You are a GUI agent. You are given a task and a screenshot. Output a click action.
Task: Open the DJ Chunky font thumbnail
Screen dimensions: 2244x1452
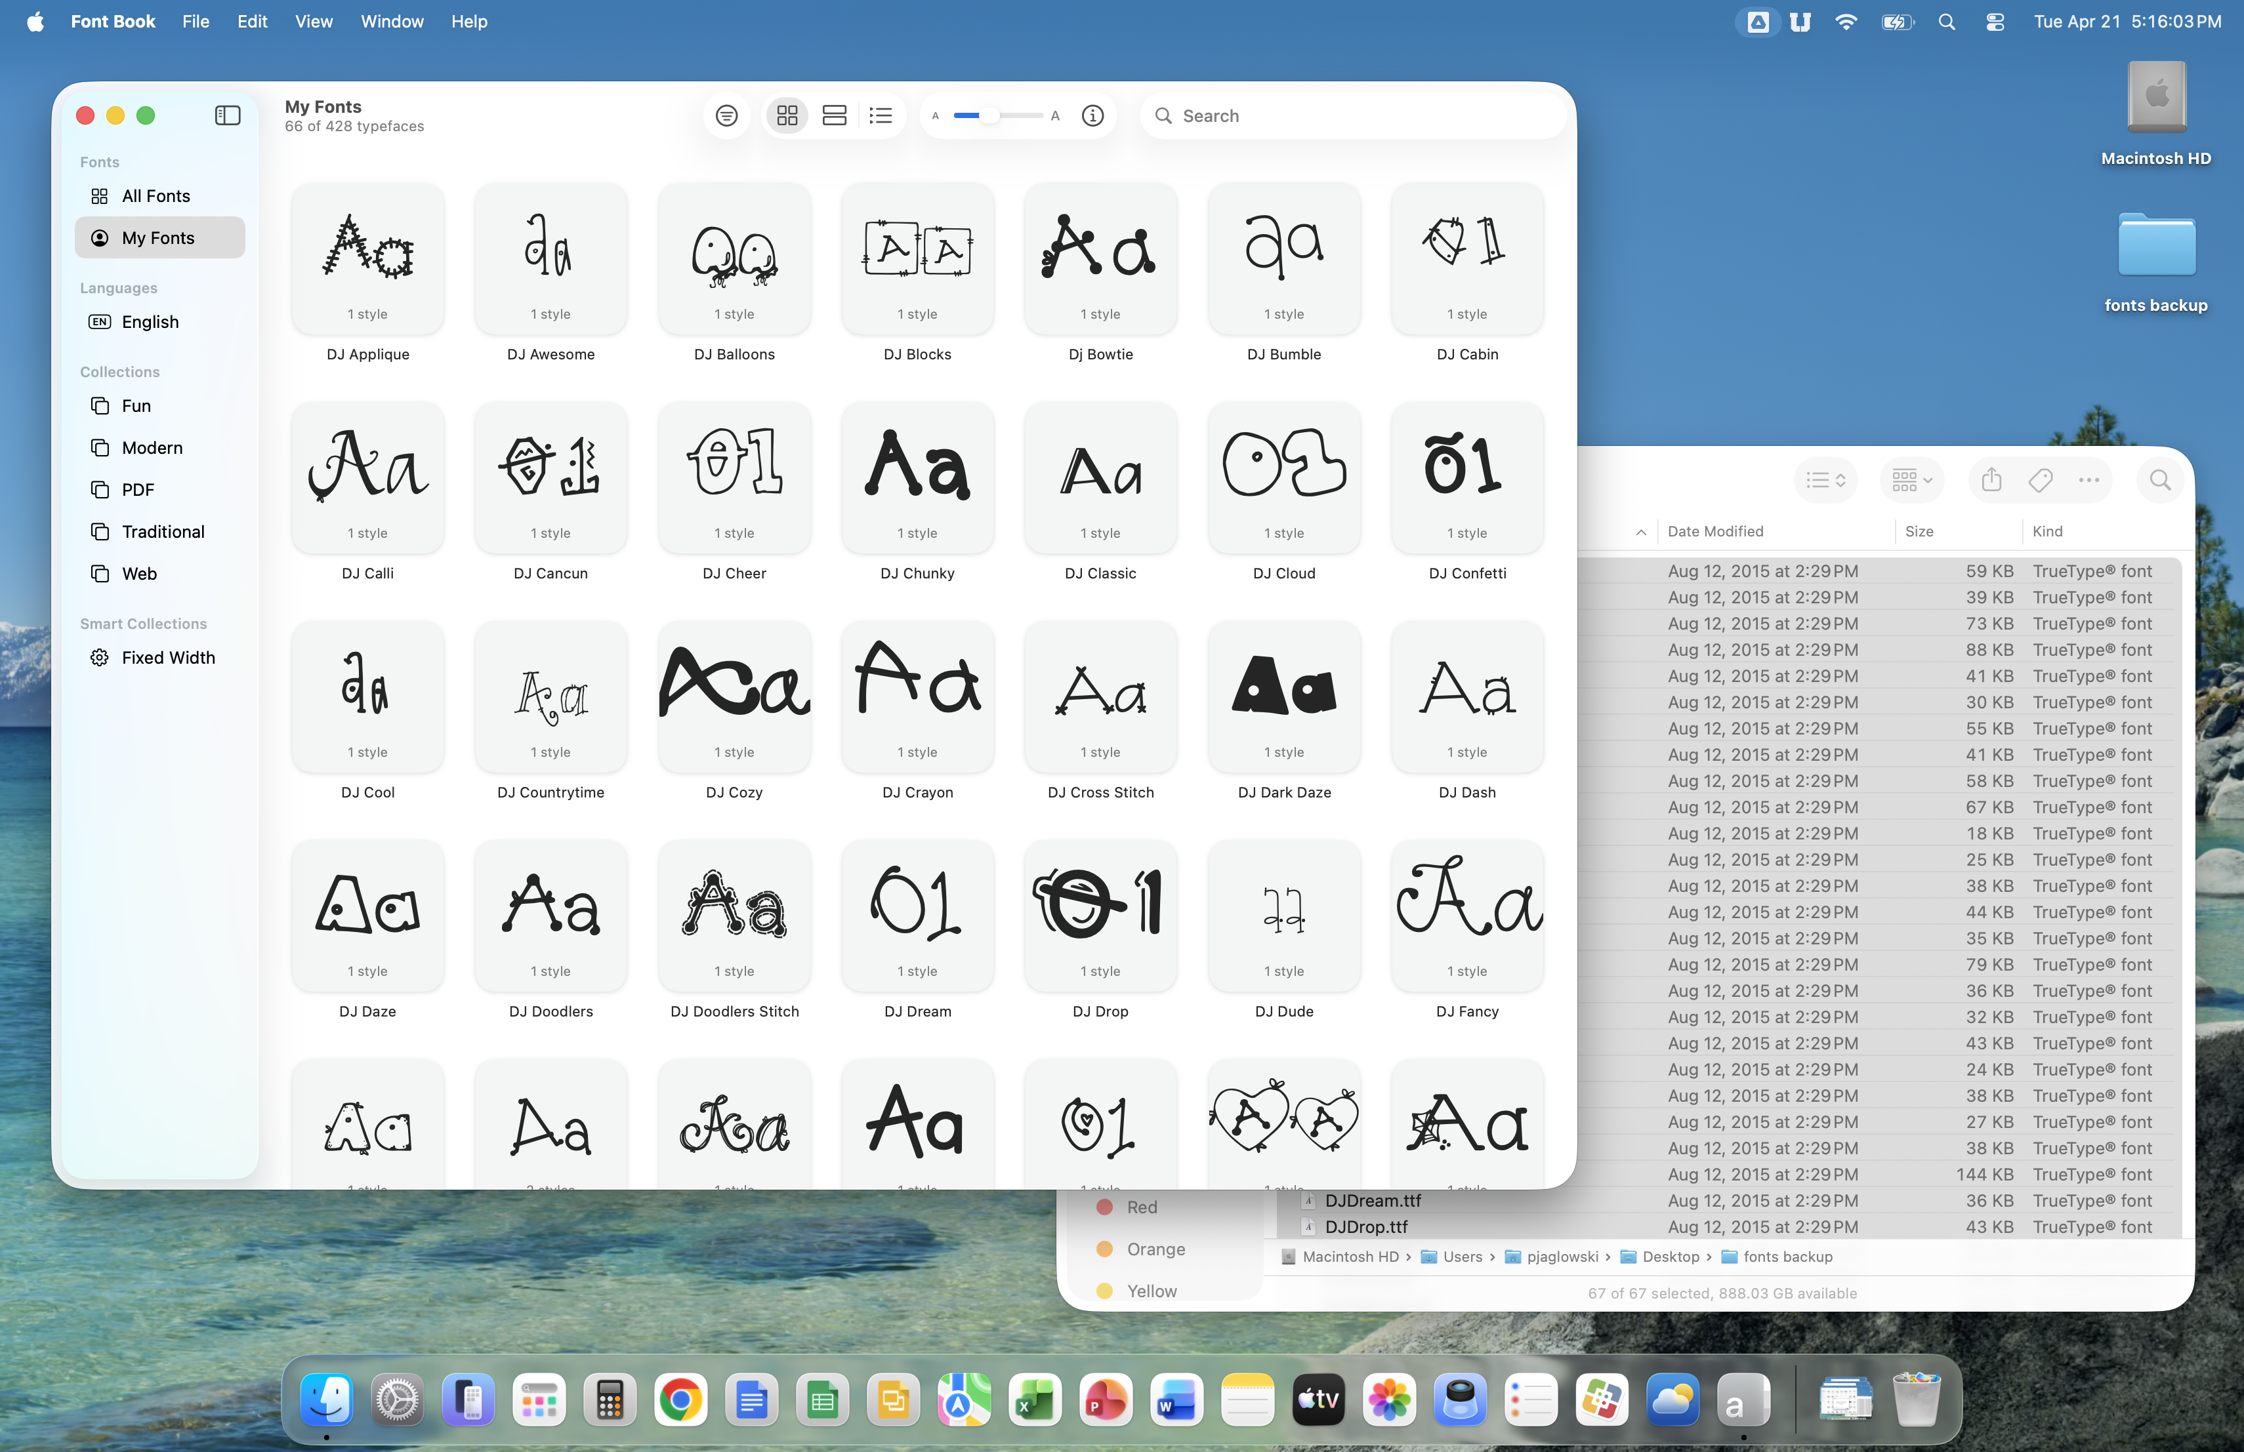pyautogui.click(x=917, y=477)
